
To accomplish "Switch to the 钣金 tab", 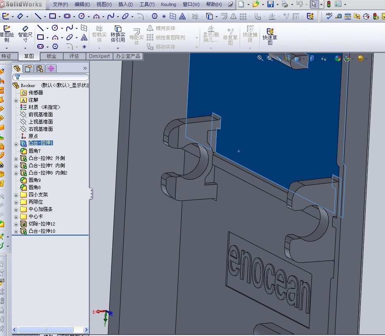I will pyautogui.click(x=51, y=56).
